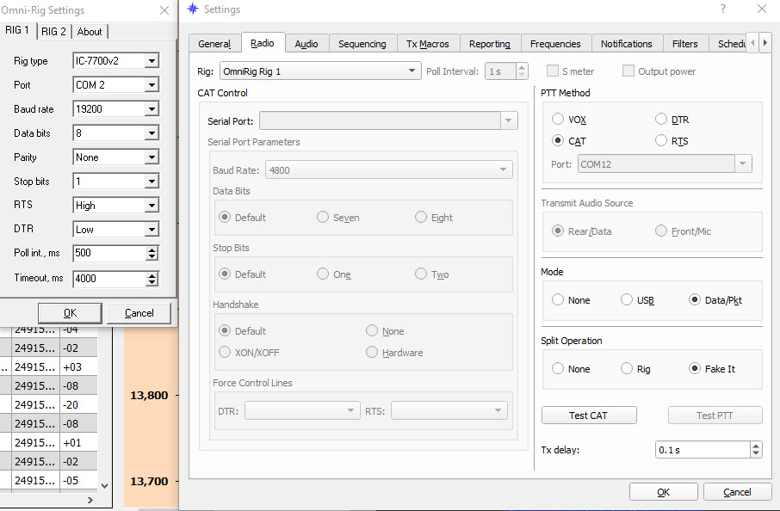The height and width of the screenshot is (511, 780).
Task: Click horizontal scroll right arrow under decode list
Action: [90, 500]
